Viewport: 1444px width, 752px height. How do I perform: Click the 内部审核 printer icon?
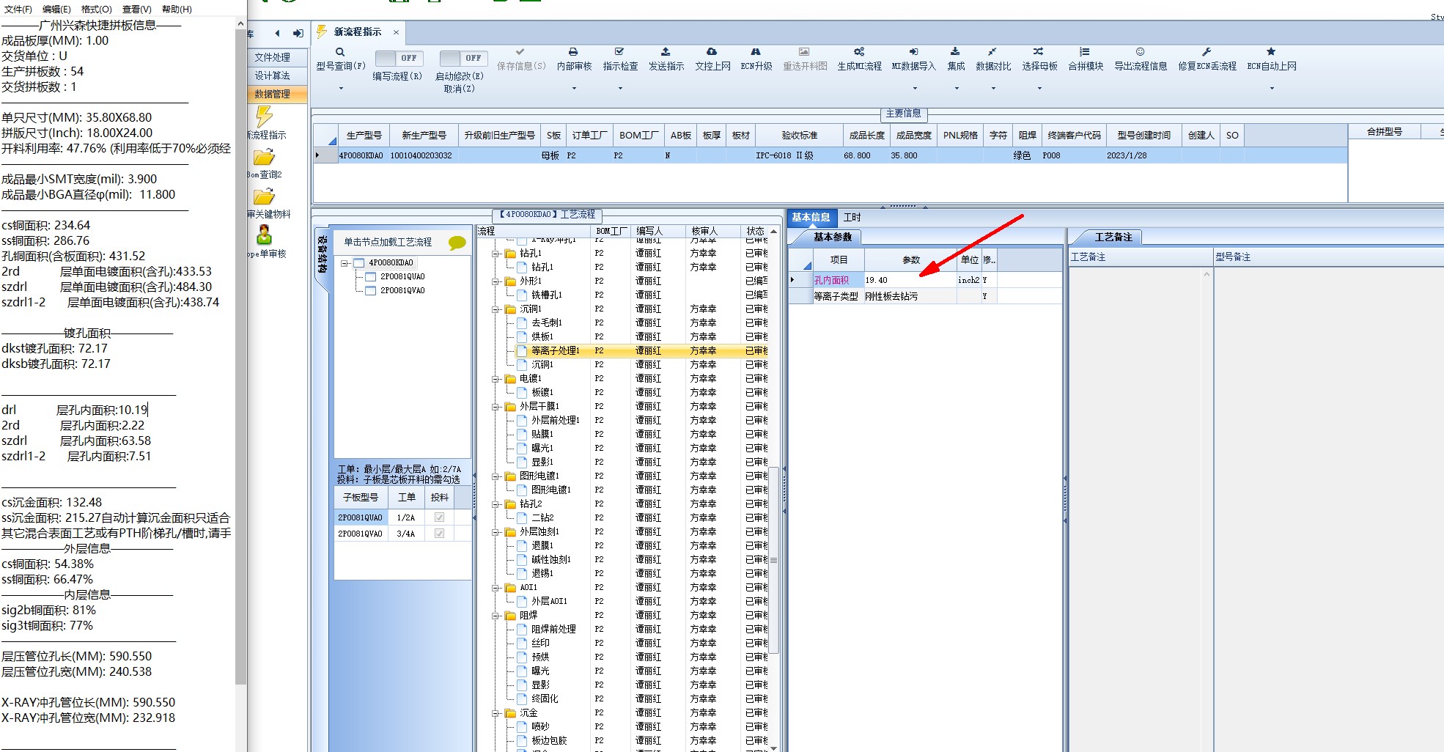(x=573, y=52)
